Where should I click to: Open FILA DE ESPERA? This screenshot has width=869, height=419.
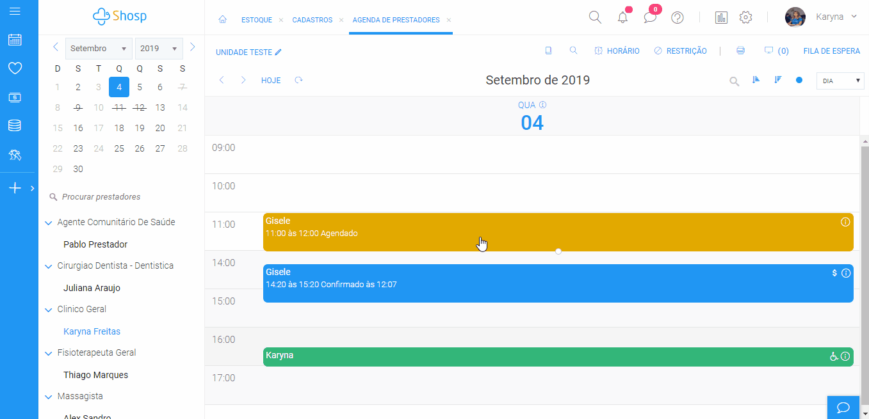[x=832, y=51]
